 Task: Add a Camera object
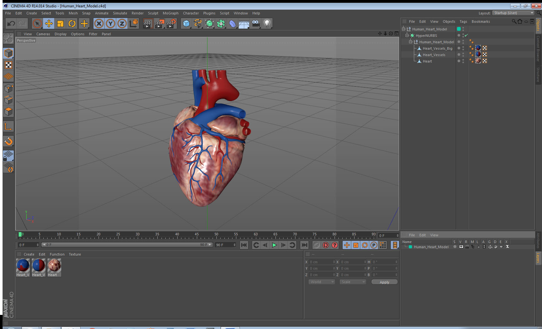tap(256, 23)
